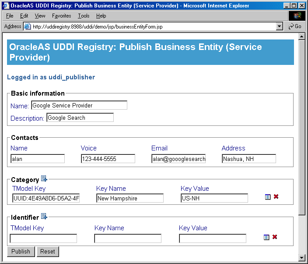The width and height of the screenshot is (308, 264).
Task: Add a new Category row icon
Action: (44, 178)
